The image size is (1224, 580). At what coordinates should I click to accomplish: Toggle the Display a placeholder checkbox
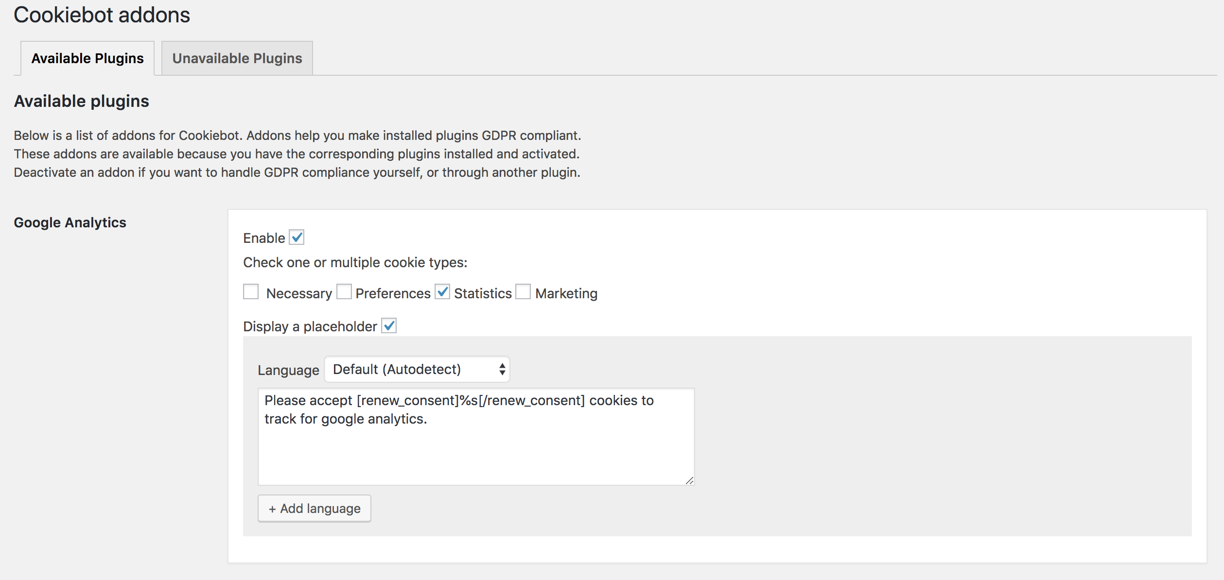[x=389, y=326]
